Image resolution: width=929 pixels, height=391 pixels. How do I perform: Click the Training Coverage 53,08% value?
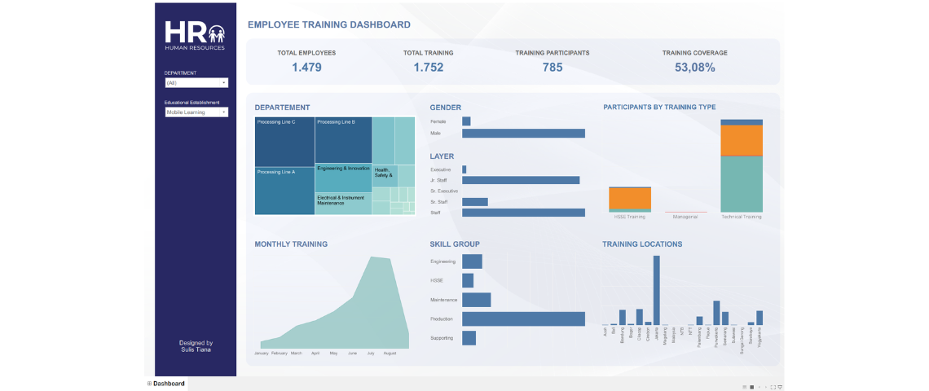pyautogui.click(x=694, y=68)
